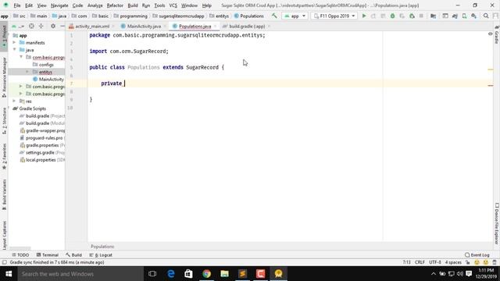Open the Layout Captures side tab

pos(4,235)
